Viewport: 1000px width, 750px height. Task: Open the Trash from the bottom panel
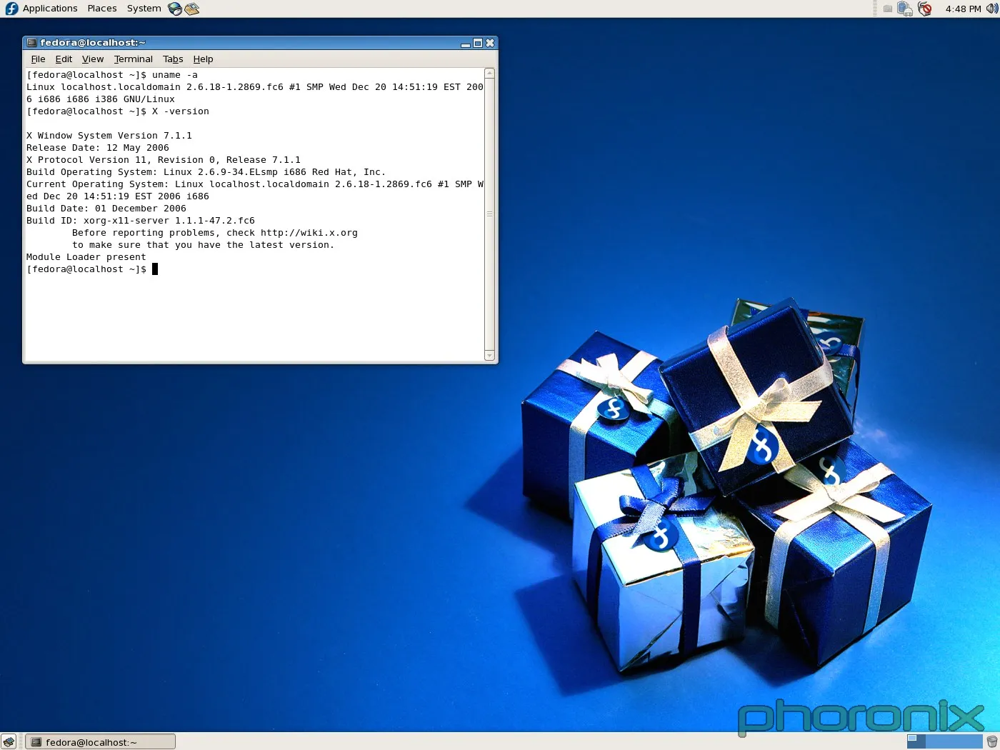(x=992, y=741)
